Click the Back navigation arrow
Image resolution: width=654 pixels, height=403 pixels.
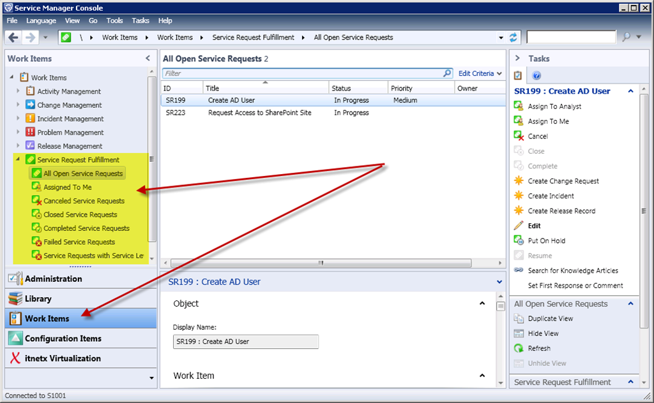[x=13, y=38]
